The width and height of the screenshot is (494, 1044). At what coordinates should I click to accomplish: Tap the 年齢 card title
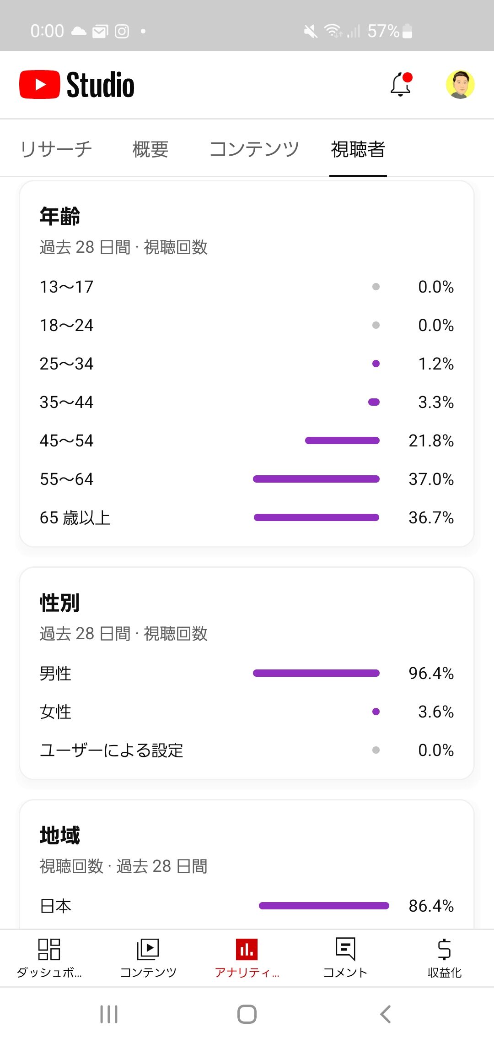tap(60, 216)
